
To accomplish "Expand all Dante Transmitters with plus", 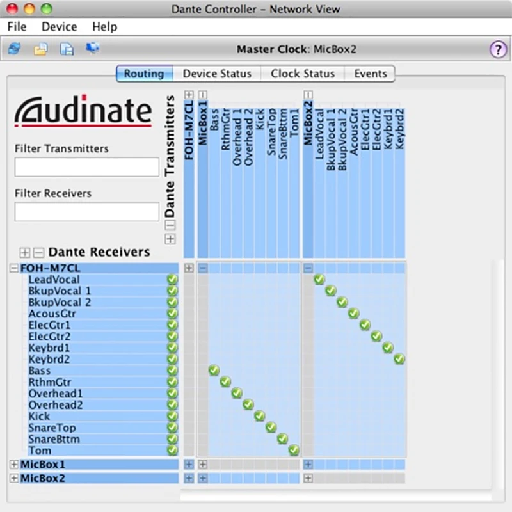I will point(170,239).
